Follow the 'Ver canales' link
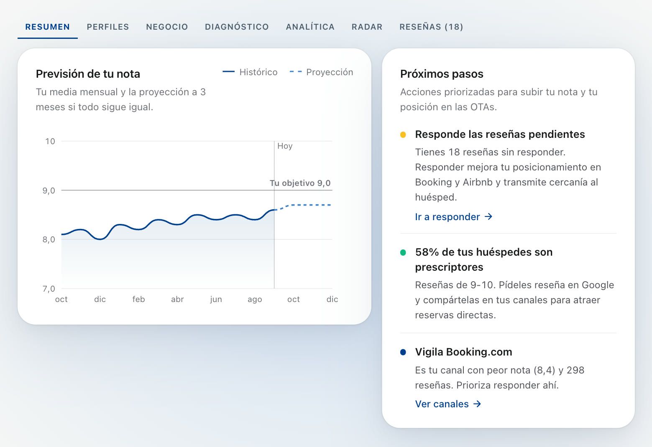652x447 pixels. pyautogui.click(x=448, y=404)
